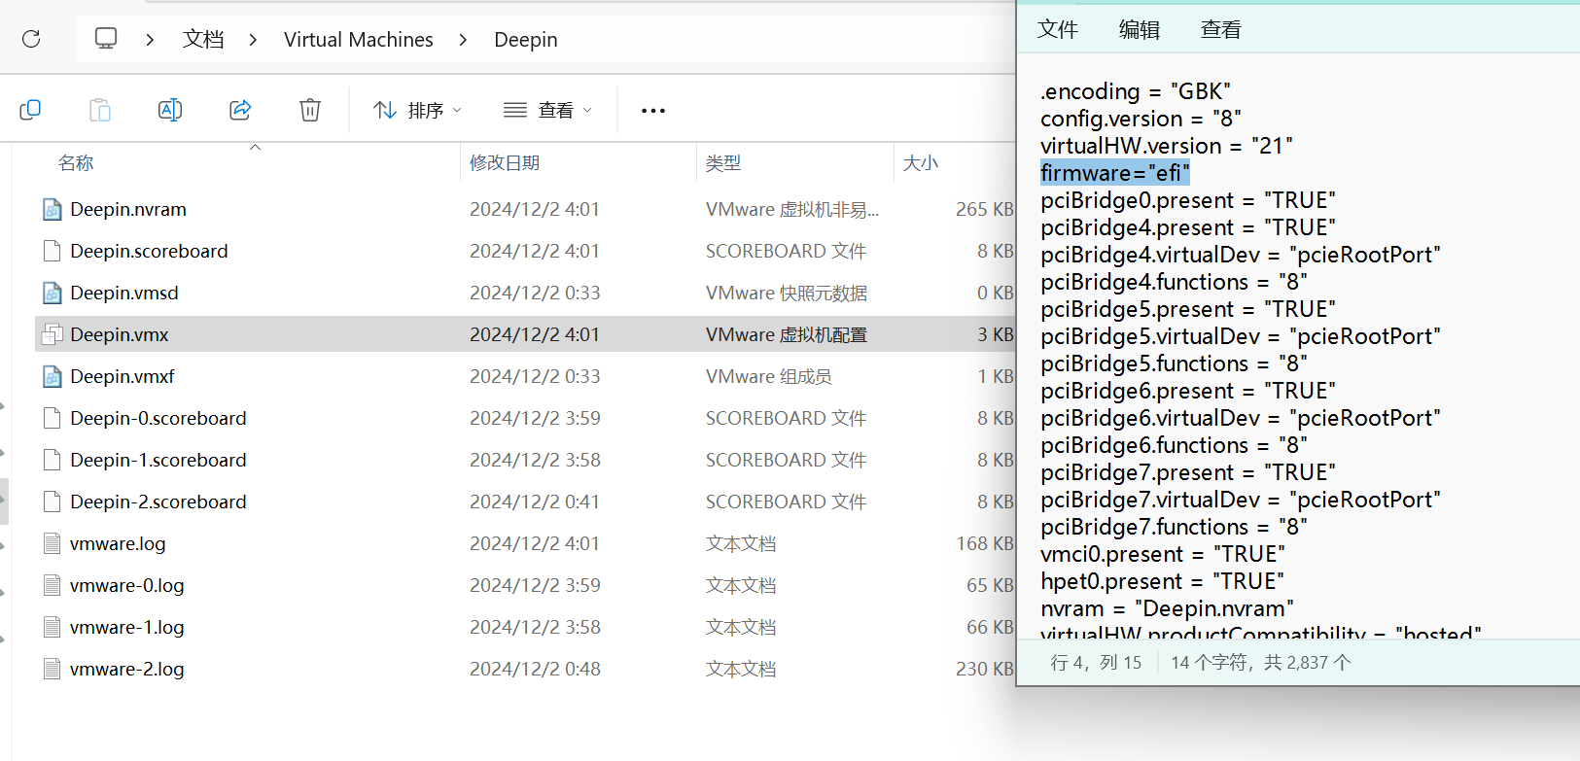This screenshot has width=1580, height=761.
Task: Click the vmware-1.log file icon
Action: pyautogui.click(x=53, y=627)
